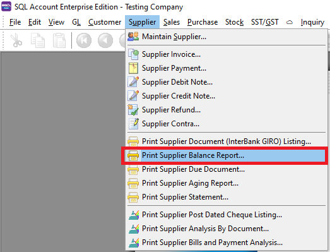
Task: Click the SQL Account app logo icon
Action: pyautogui.click(x=6, y=6)
